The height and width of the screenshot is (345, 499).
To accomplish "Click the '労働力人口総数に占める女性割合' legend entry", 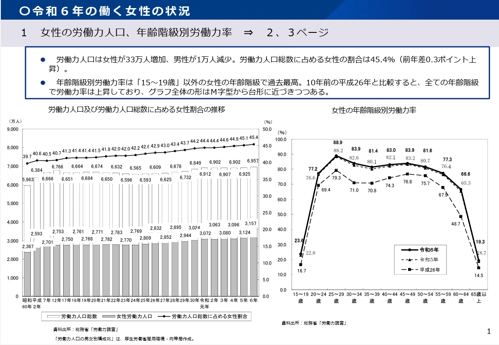I will 203,316.
